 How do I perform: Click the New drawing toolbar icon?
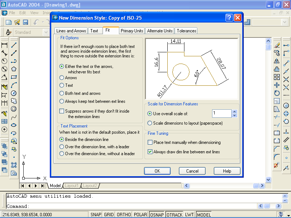[x=9, y=23]
